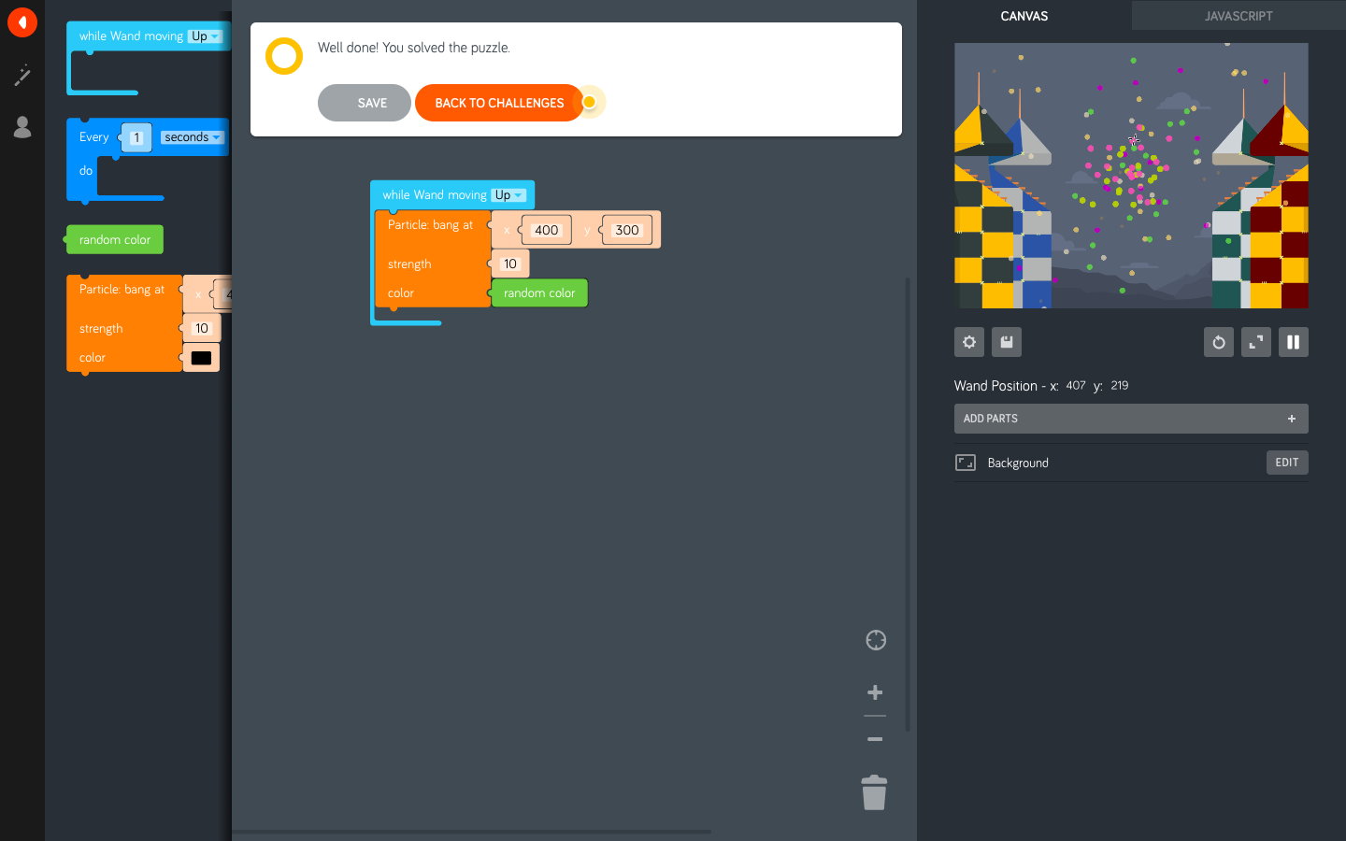The width and height of the screenshot is (1346, 841).
Task: Delete blocks using the trash can icon
Action: [x=874, y=791]
